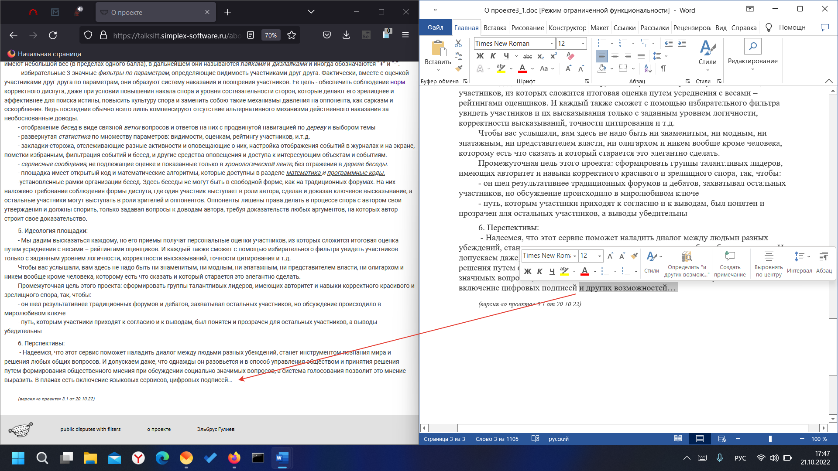Image resolution: width=838 pixels, height=471 pixels.
Task: Toggle show paragraph marks ¶
Action: click(x=663, y=68)
